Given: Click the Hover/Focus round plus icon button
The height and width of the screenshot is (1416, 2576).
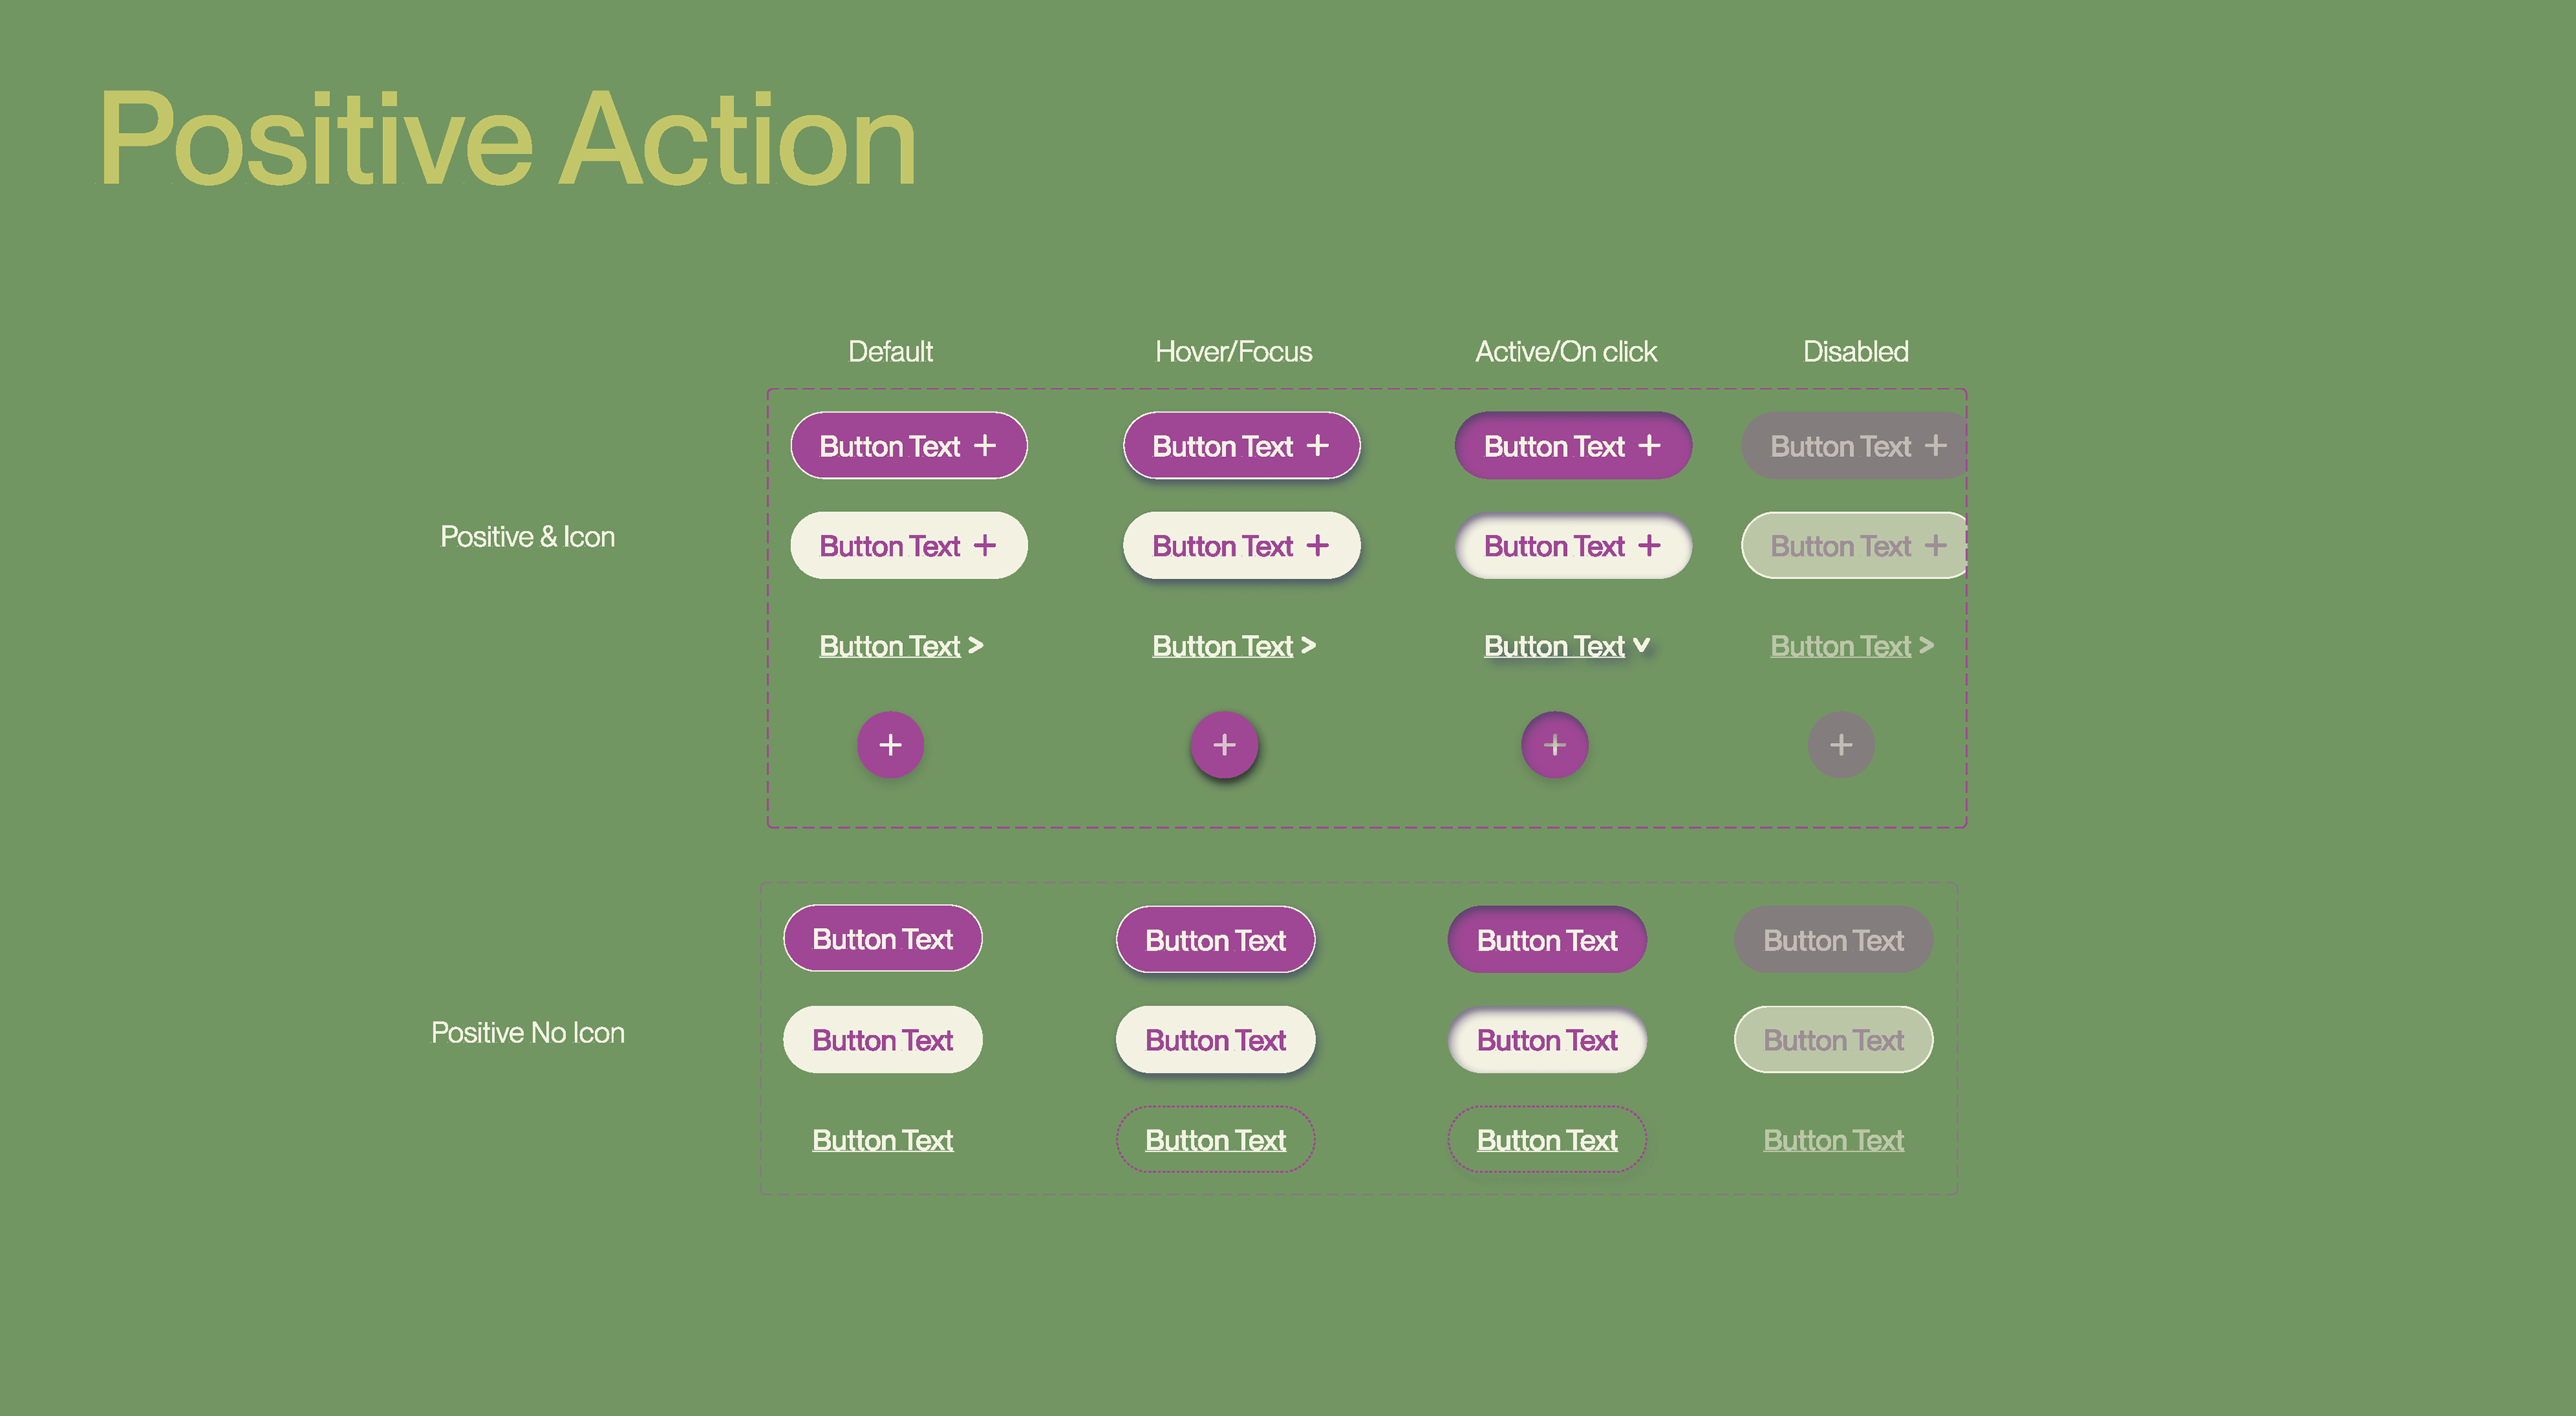Looking at the screenshot, I should point(1224,744).
